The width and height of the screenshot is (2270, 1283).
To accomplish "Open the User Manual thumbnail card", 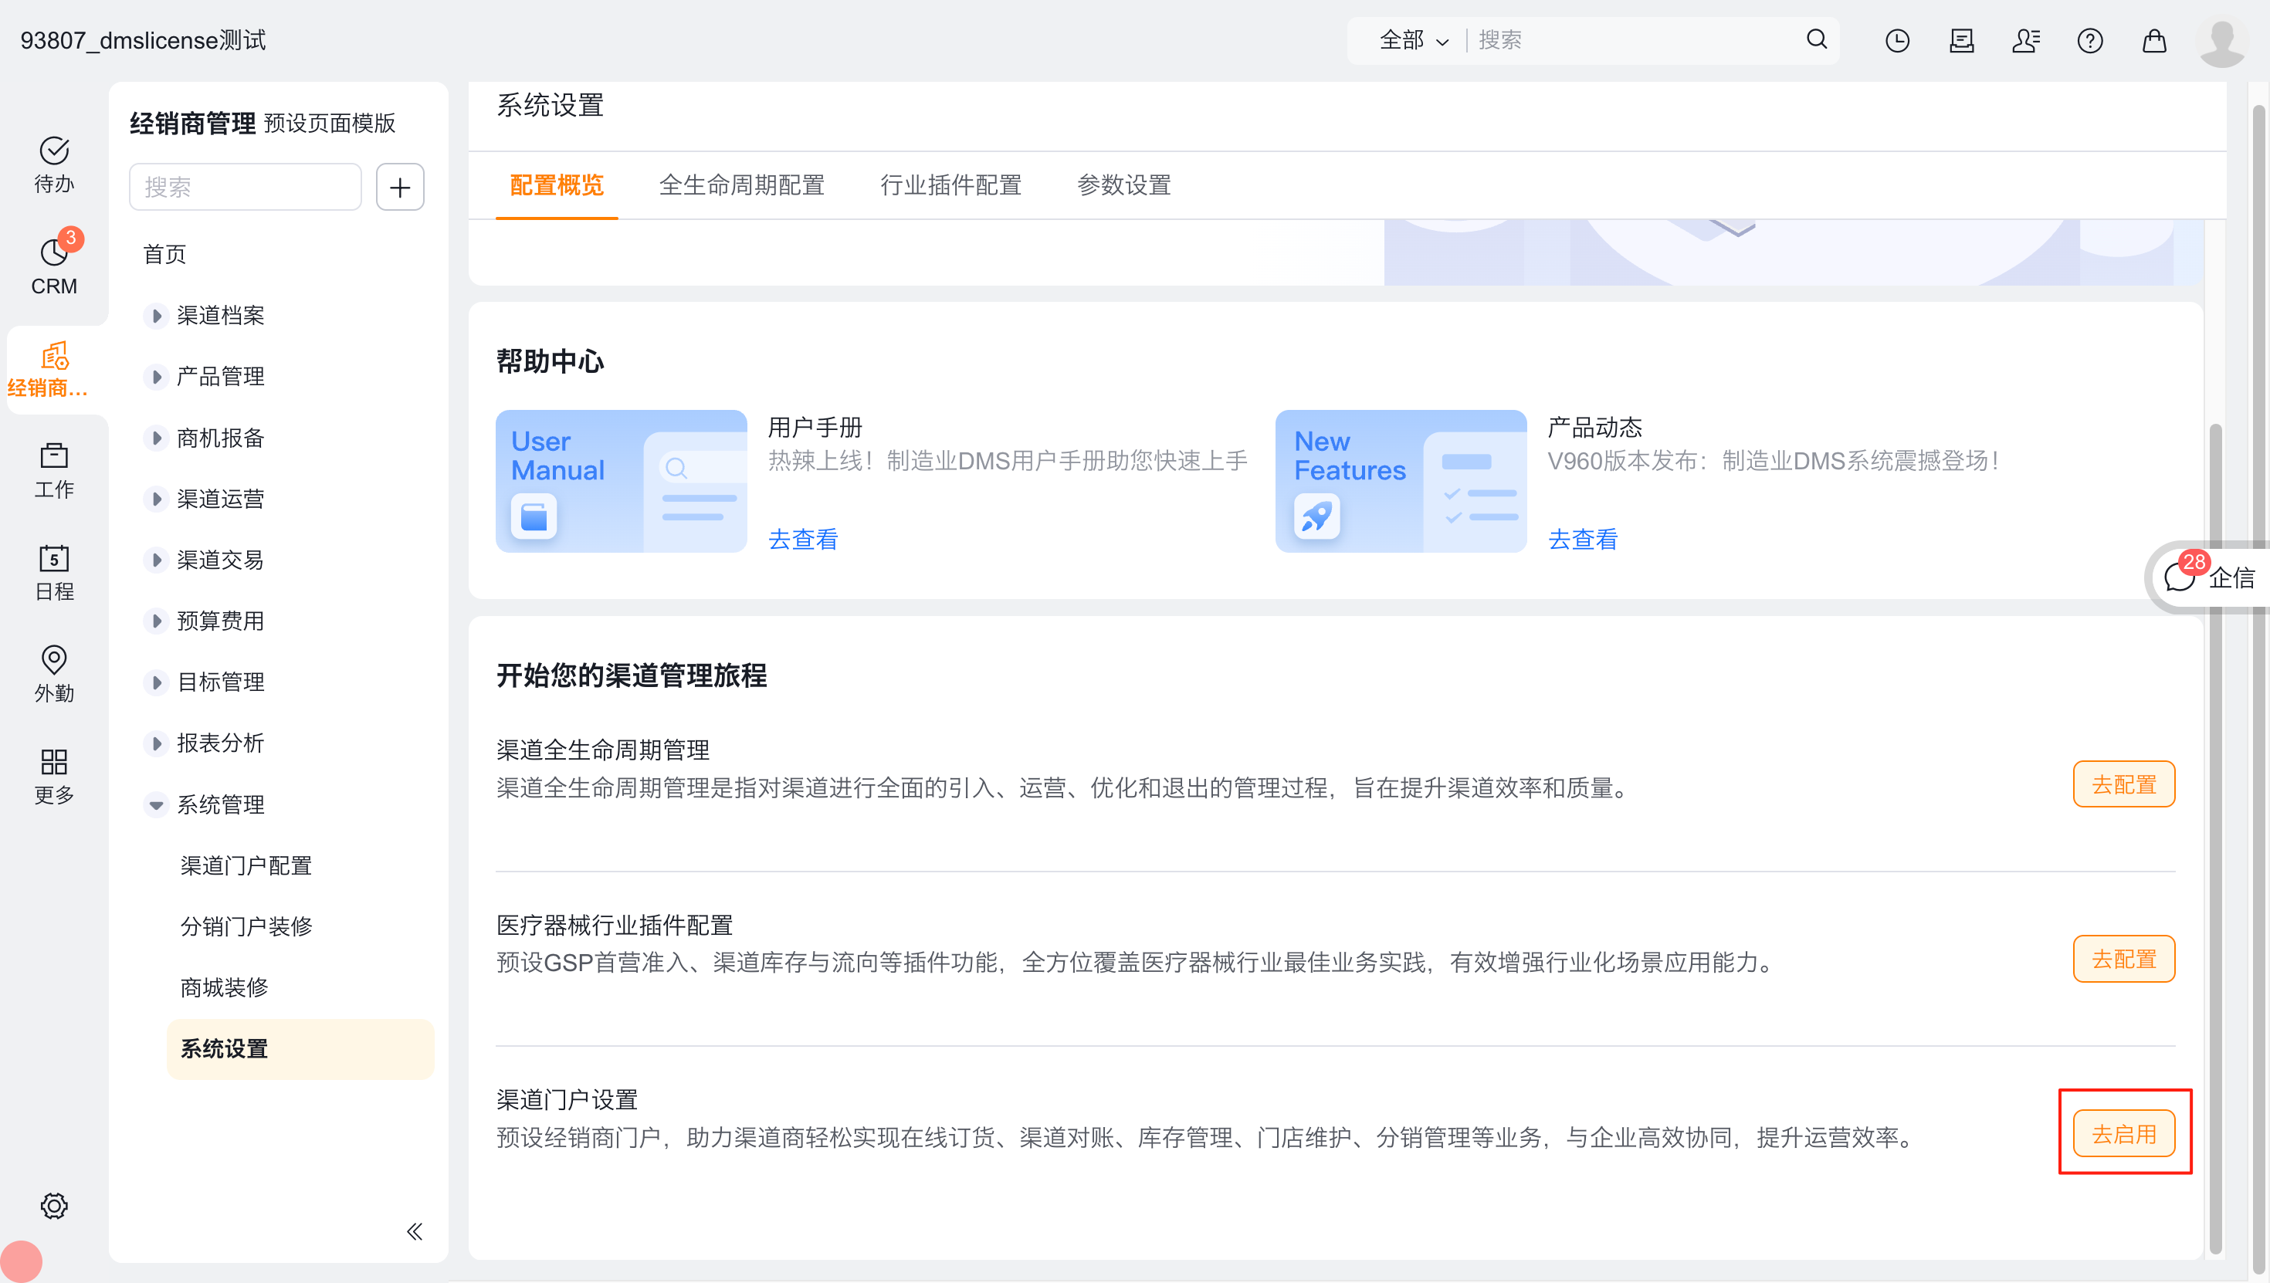I will (x=620, y=481).
